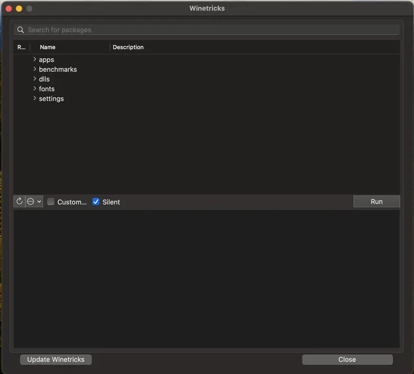Image resolution: width=414 pixels, height=374 pixels.
Task: Select the benchmarks row
Action: (x=207, y=69)
